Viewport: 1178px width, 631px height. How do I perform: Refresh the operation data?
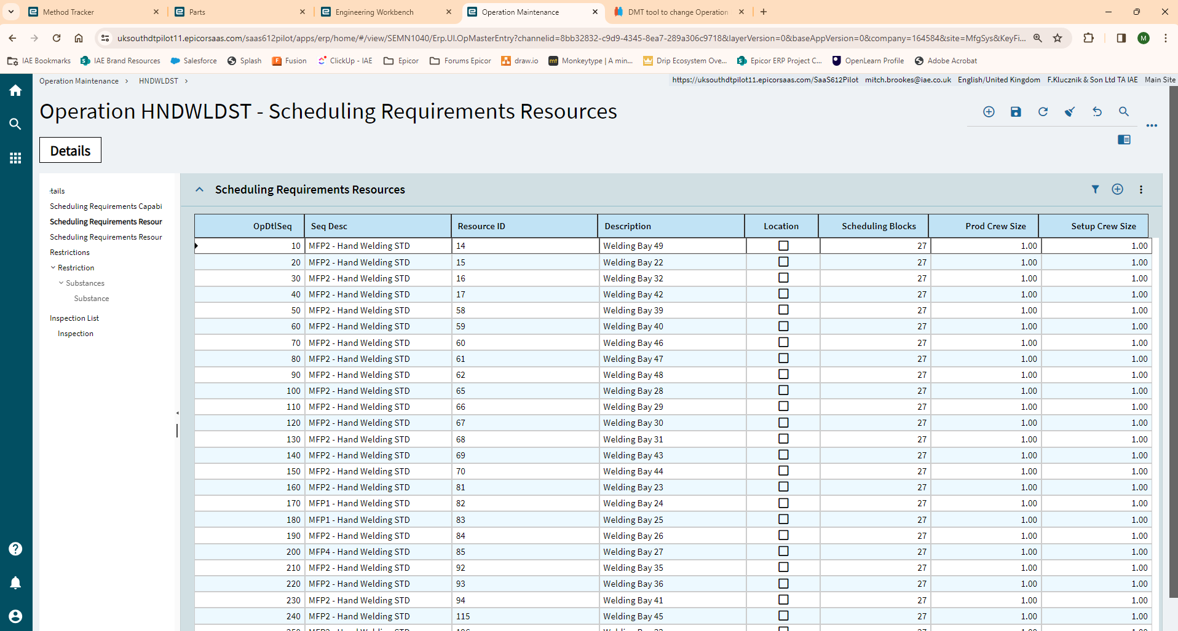(1043, 112)
